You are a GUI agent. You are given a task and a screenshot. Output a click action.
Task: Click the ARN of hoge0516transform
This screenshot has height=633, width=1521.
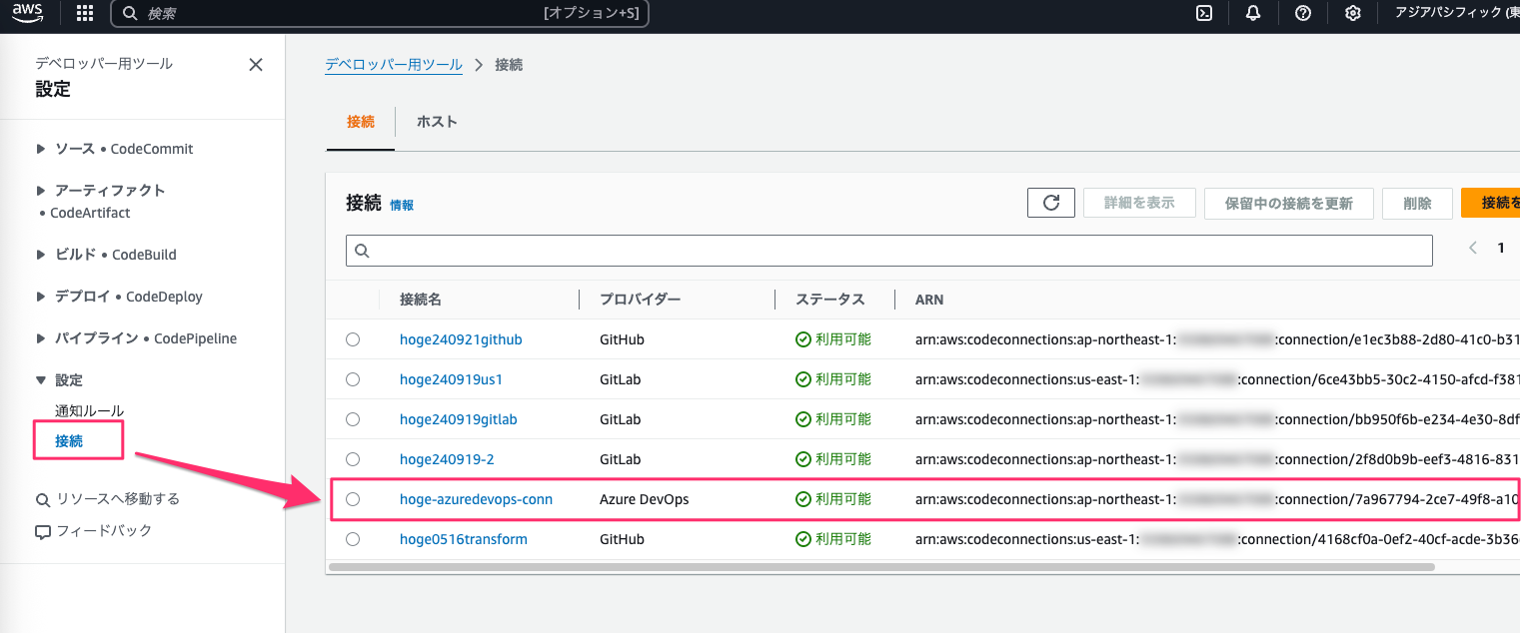pyautogui.click(x=1217, y=539)
